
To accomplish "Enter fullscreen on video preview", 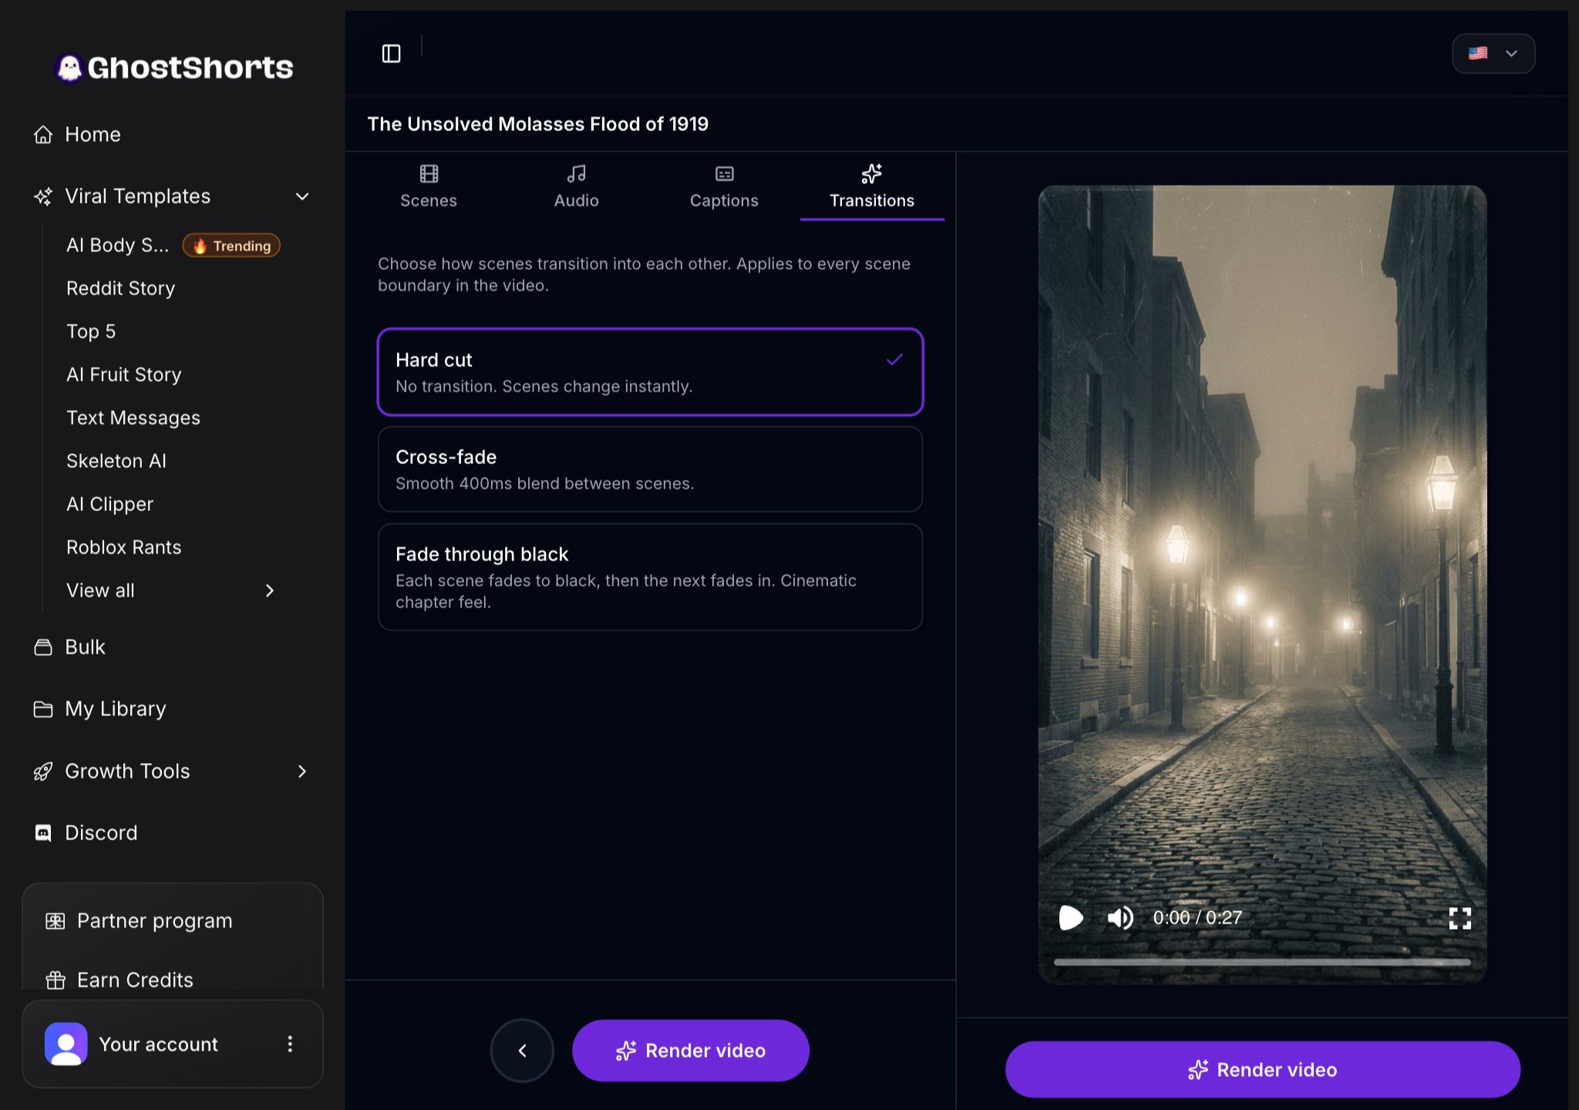I will point(1459,918).
